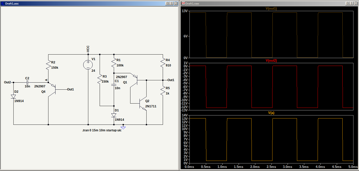Click the 0.0ms time axis label
This screenshot has width=359, height=171.
189,167
